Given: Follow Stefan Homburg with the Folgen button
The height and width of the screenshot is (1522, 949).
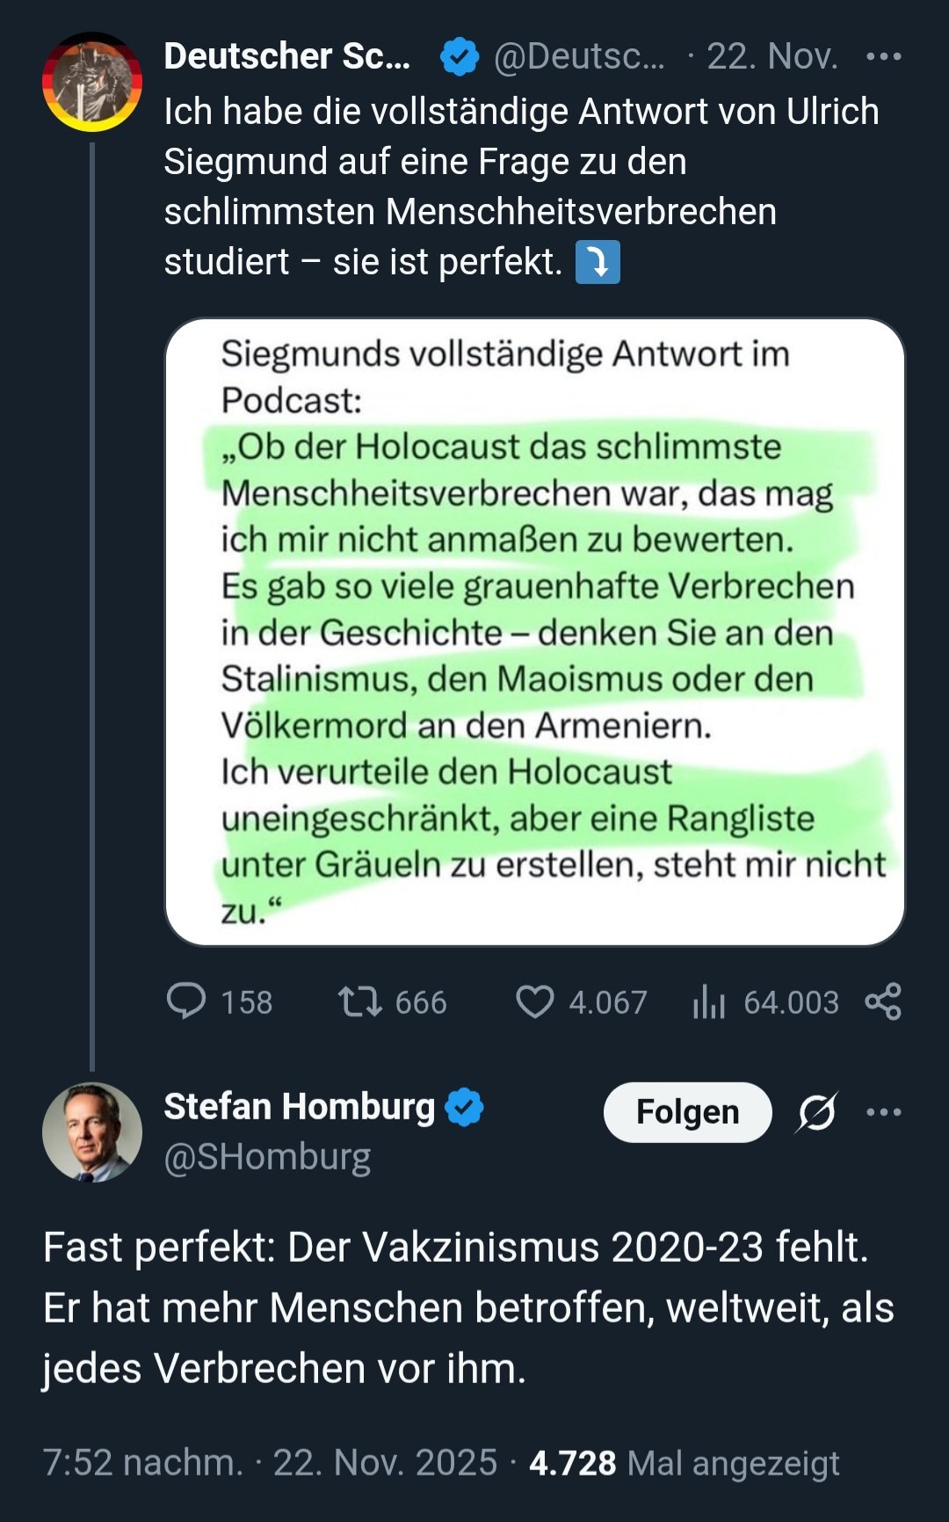Looking at the screenshot, I should pos(687,1112).
